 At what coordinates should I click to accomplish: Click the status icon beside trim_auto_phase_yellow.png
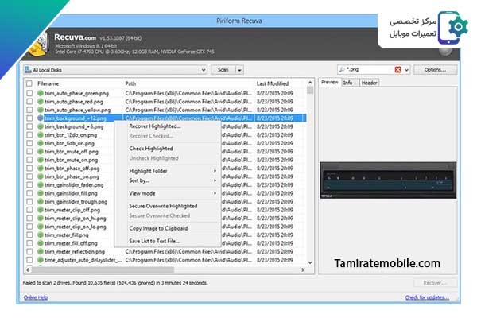pos(41,110)
